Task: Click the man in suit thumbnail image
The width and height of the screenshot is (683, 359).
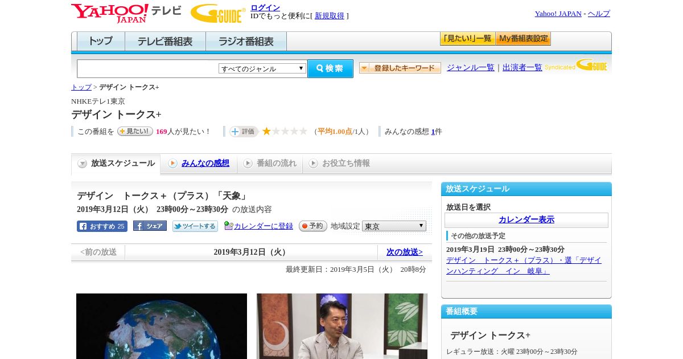Action: (342, 326)
